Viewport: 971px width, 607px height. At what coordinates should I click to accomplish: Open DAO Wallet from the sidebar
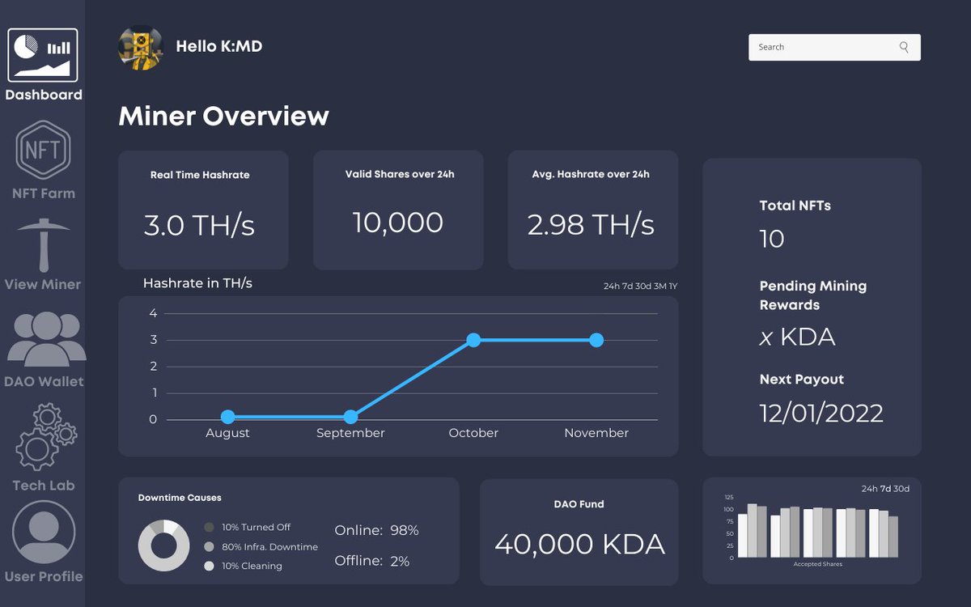[x=44, y=336]
